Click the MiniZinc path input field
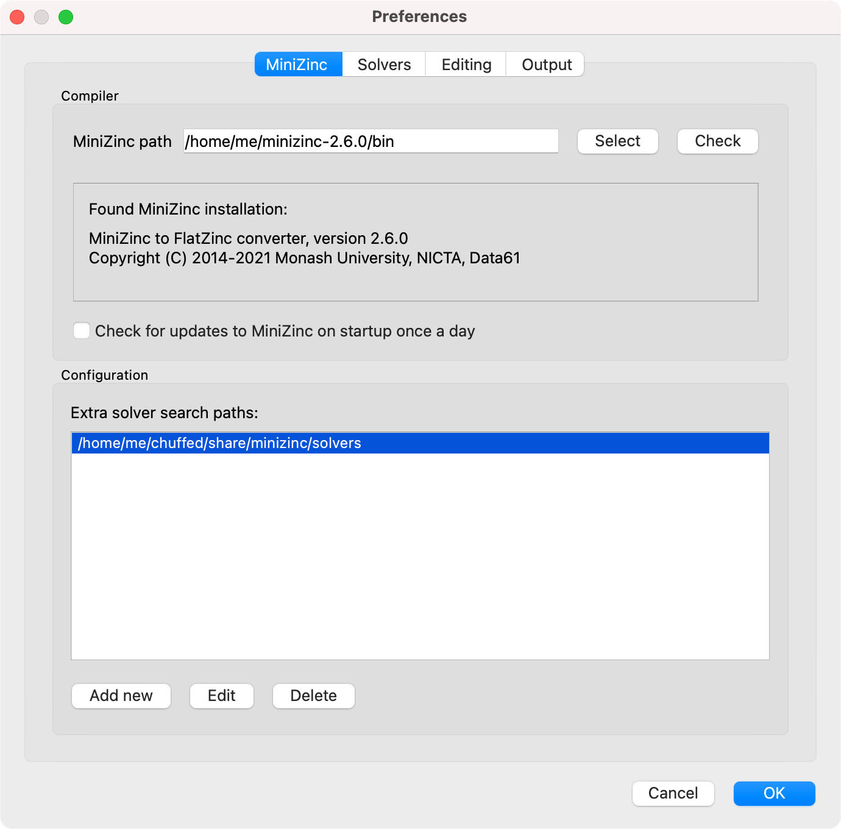 pyautogui.click(x=371, y=141)
